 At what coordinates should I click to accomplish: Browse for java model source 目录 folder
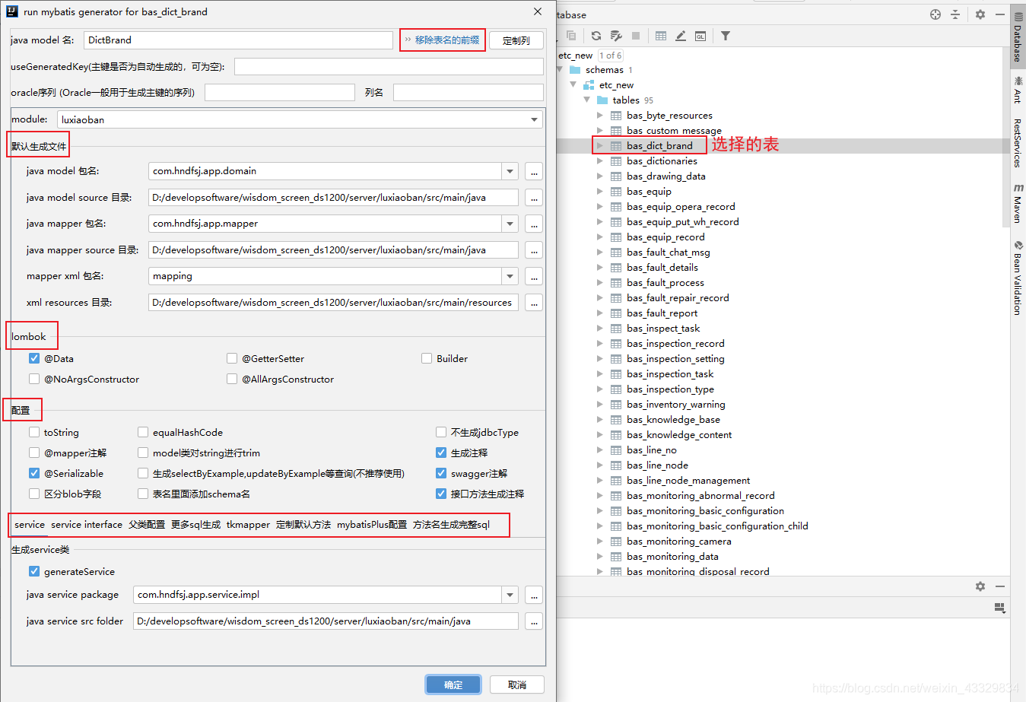coord(534,198)
